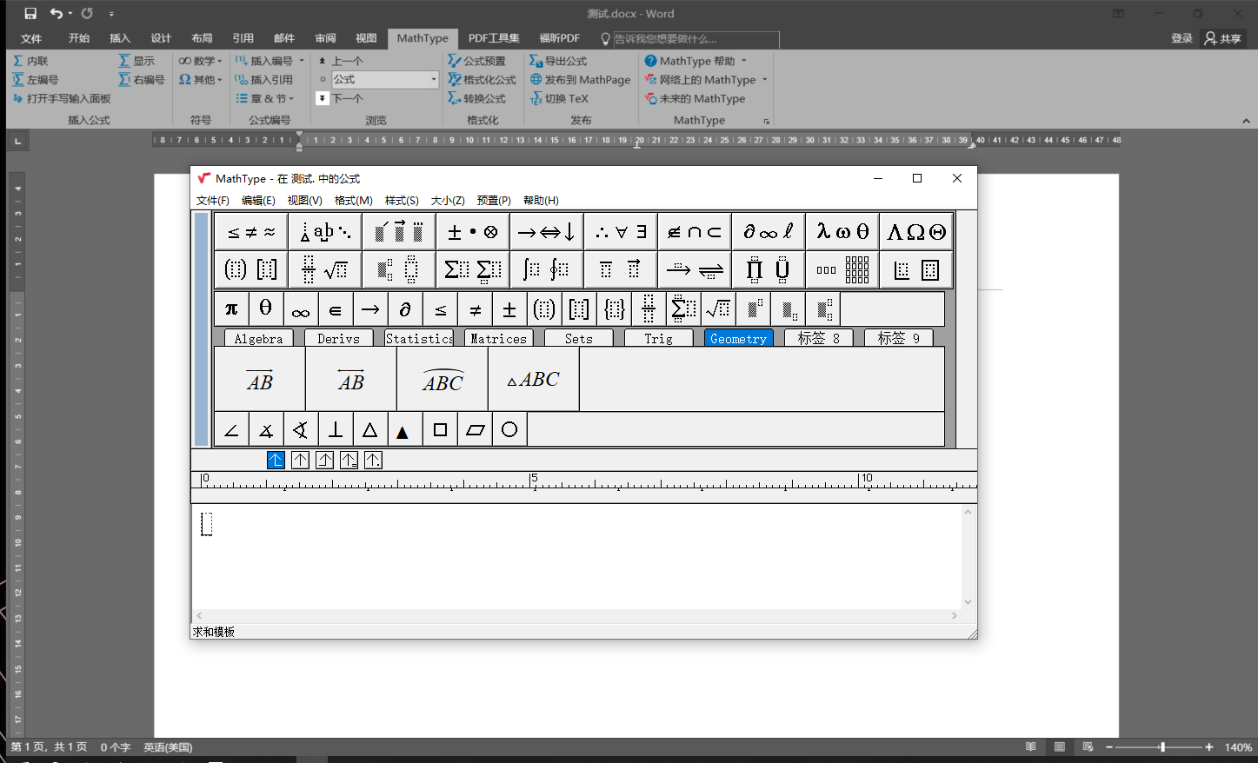Switch to the Algebra tab
This screenshot has height=763, width=1258.
tap(258, 338)
